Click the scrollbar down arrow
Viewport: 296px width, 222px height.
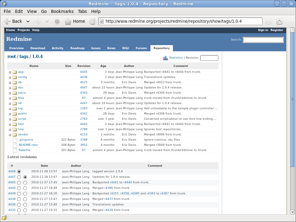(x=292, y=212)
